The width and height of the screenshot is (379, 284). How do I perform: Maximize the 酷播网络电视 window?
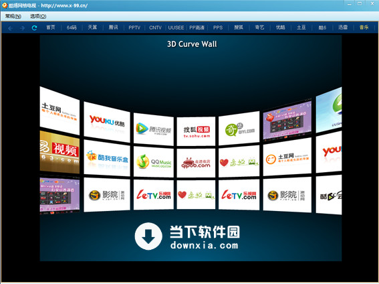[x=360, y=3]
